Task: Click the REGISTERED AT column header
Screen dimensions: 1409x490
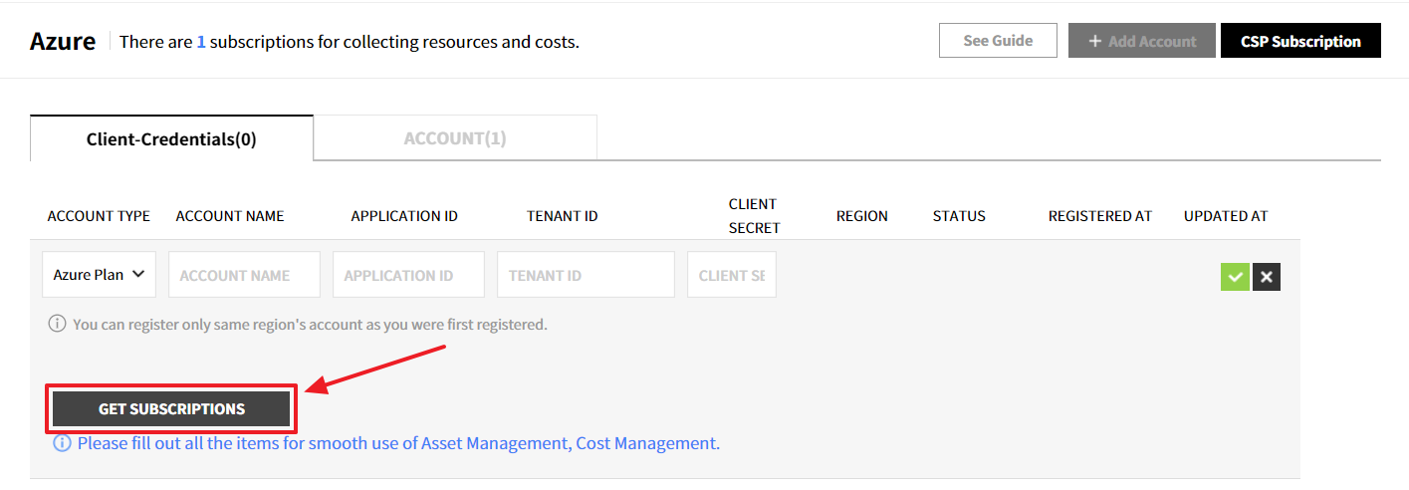Action: [1099, 216]
